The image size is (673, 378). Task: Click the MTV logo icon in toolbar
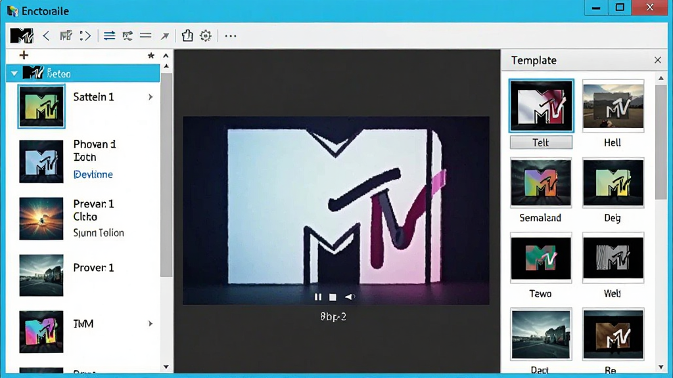pyautogui.click(x=22, y=35)
